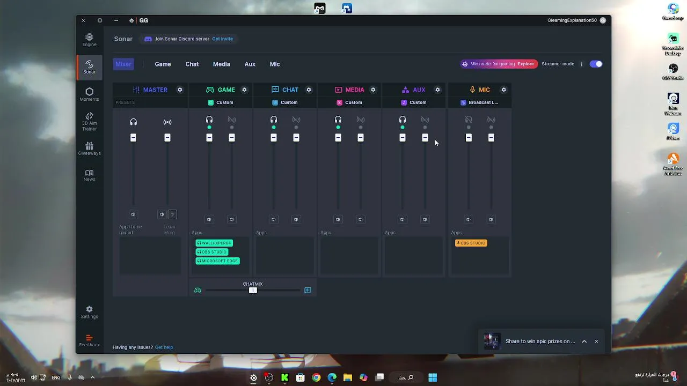This screenshot has width=687, height=386.
Task: Click the chat icon on ChatMix slider
Action: 308,290
